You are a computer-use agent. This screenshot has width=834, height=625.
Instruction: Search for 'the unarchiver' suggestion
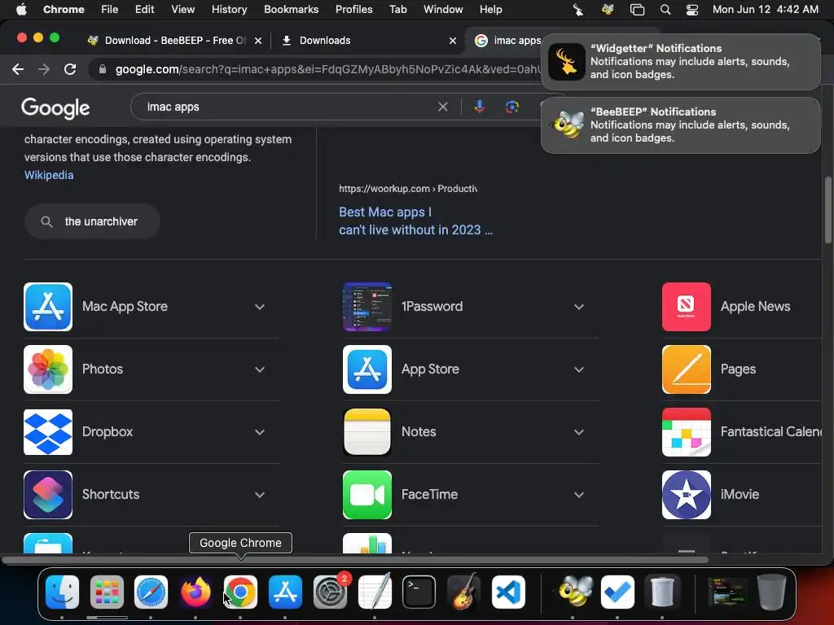(92, 221)
